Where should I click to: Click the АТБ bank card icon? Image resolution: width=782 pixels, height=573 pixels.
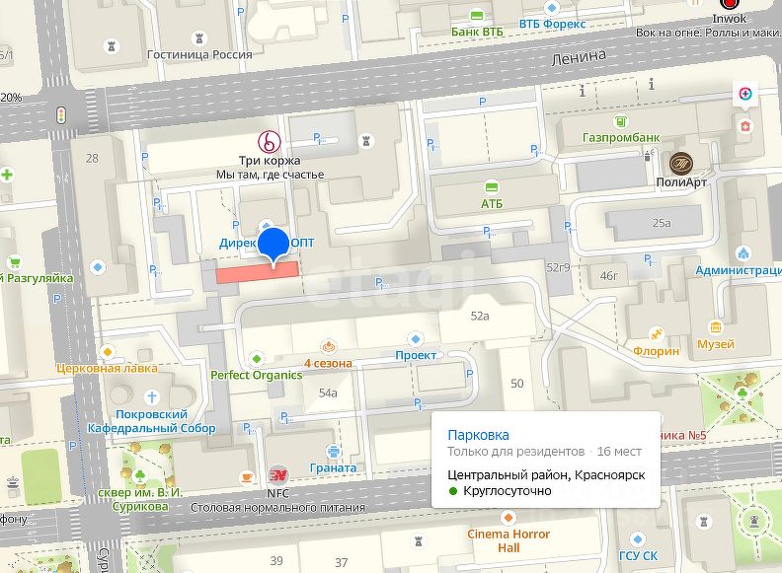tap(492, 187)
